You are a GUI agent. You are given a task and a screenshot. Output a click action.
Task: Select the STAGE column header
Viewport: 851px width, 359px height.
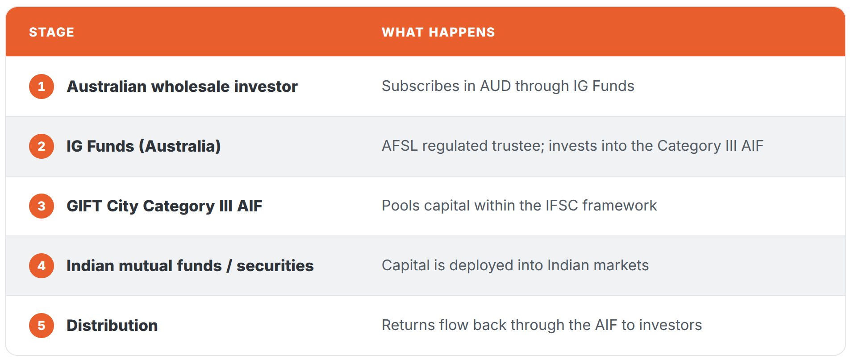click(52, 32)
